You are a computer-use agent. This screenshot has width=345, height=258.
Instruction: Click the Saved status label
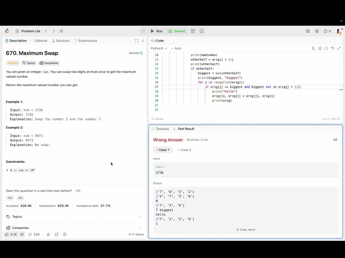(157, 119)
